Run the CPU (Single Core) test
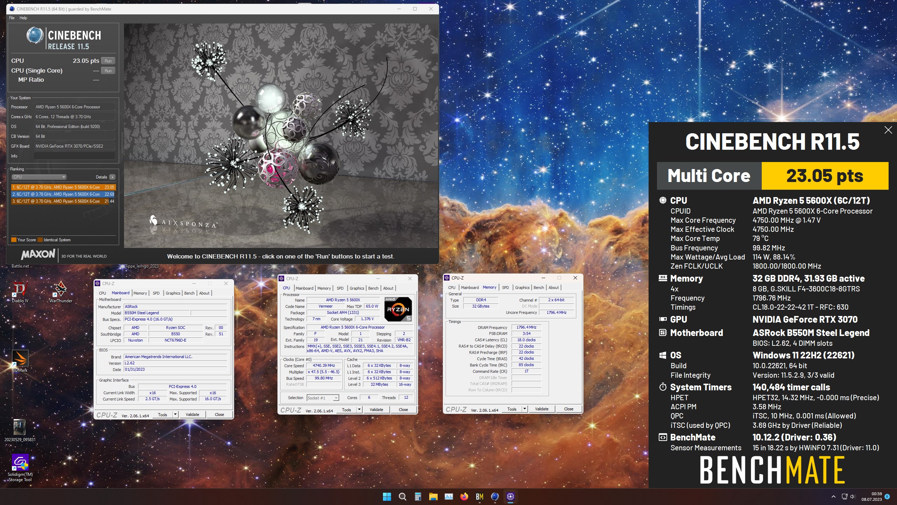This screenshot has width=897, height=505. click(x=108, y=70)
